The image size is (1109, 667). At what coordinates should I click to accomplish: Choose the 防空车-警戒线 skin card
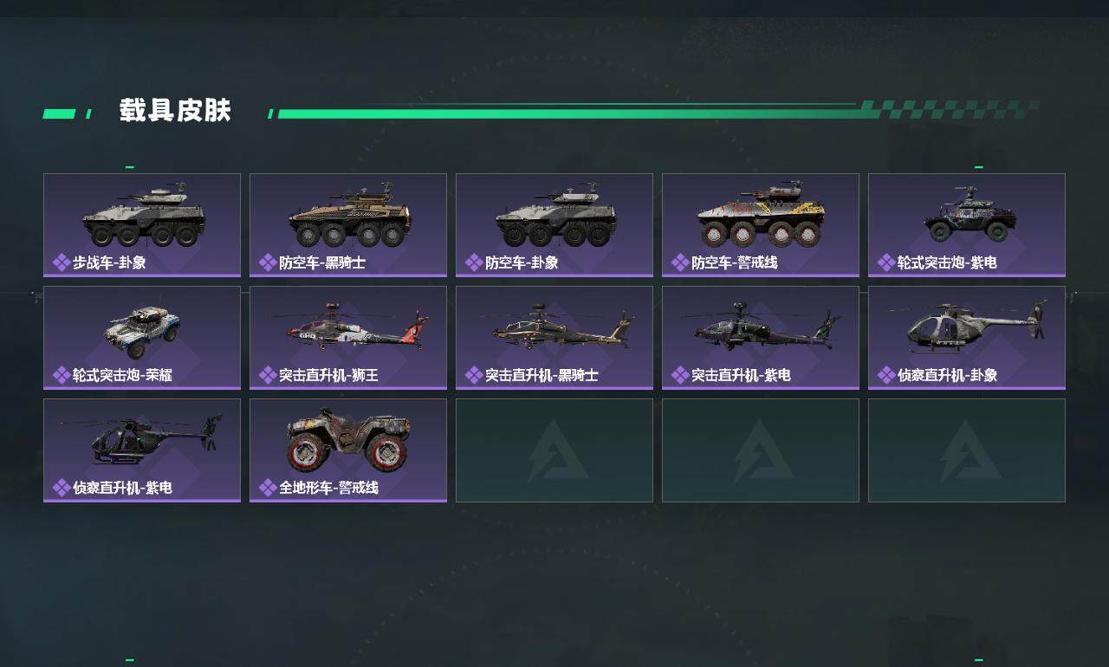[761, 225]
